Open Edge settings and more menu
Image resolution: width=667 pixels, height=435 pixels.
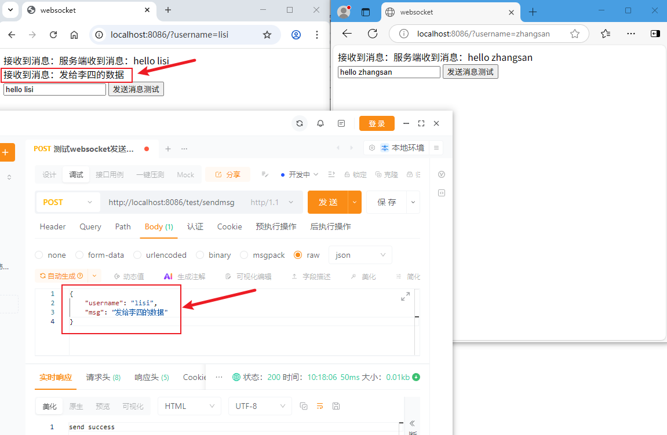pos(631,34)
